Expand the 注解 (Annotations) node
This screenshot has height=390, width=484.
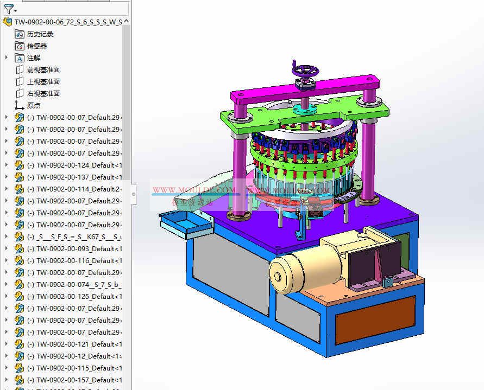click(x=5, y=57)
